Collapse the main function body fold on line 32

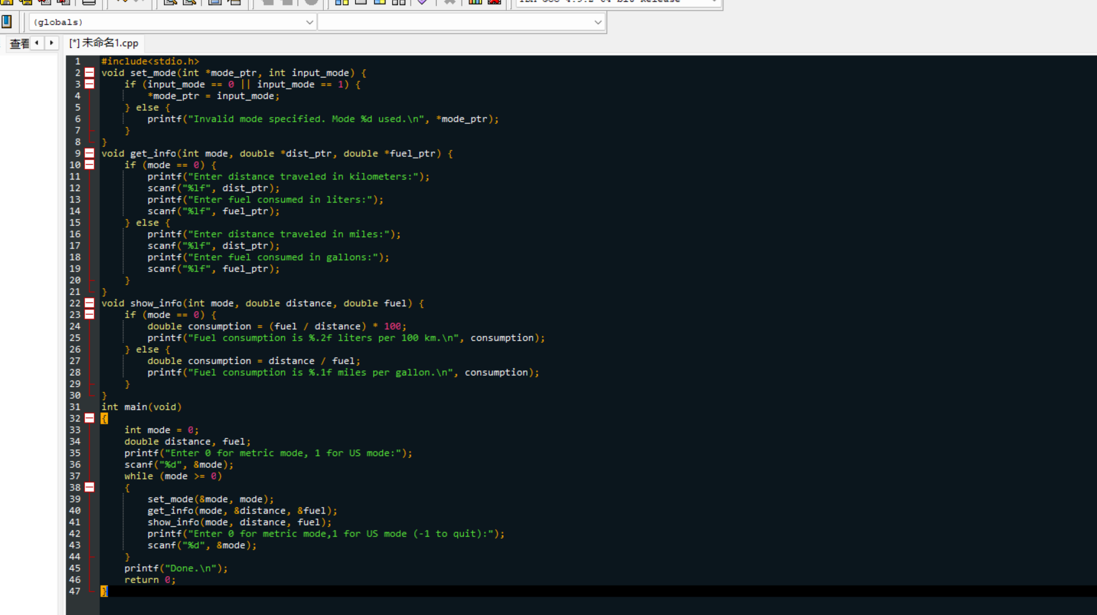coord(90,418)
